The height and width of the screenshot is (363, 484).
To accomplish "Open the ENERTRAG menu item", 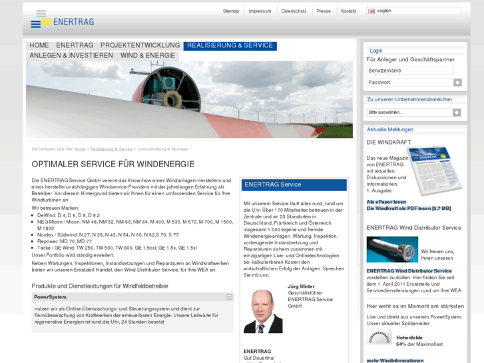I will click(75, 45).
